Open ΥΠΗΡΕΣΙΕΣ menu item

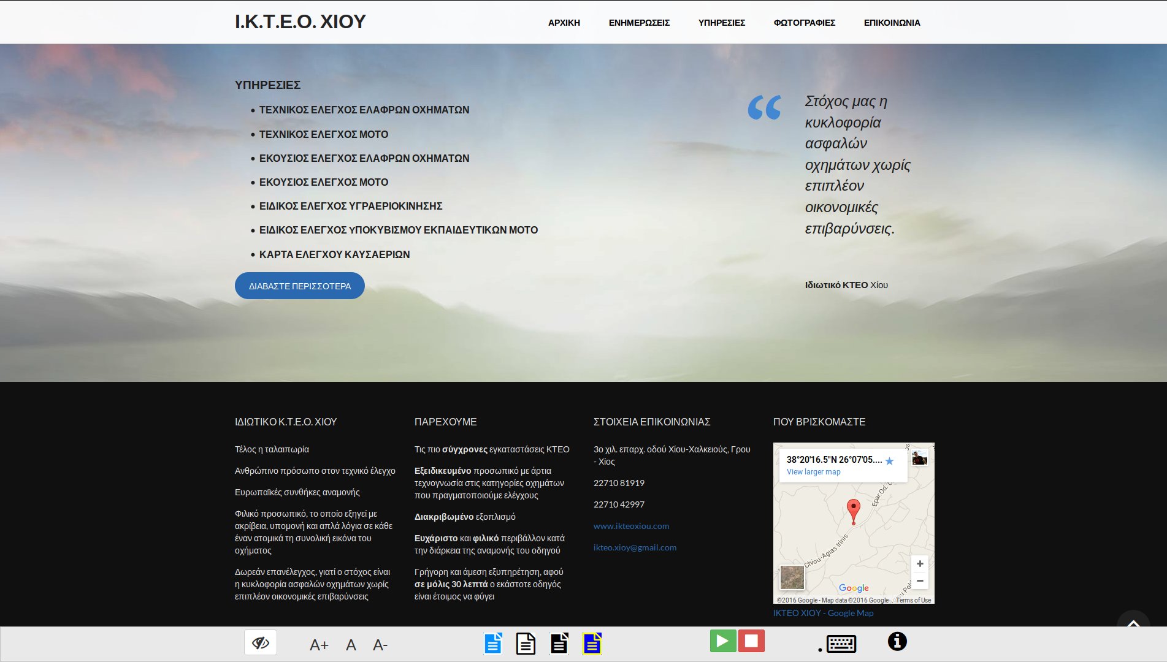(x=722, y=23)
